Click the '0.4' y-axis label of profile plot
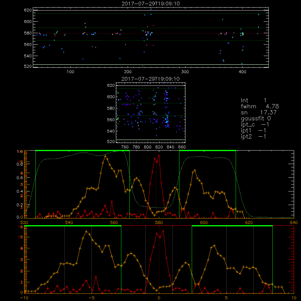The height and width of the screenshot is (301, 301). pyautogui.click(x=20, y=191)
